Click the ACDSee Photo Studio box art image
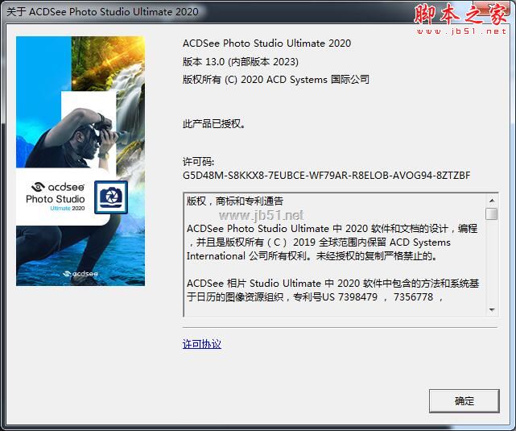This screenshot has height=431, width=516. click(80, 160)
